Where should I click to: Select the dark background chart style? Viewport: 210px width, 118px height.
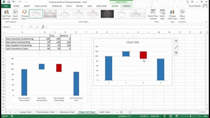tap(107, 14)
